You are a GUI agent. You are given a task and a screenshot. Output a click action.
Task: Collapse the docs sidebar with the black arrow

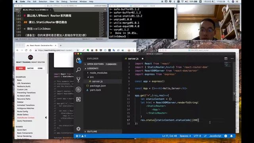46,118
